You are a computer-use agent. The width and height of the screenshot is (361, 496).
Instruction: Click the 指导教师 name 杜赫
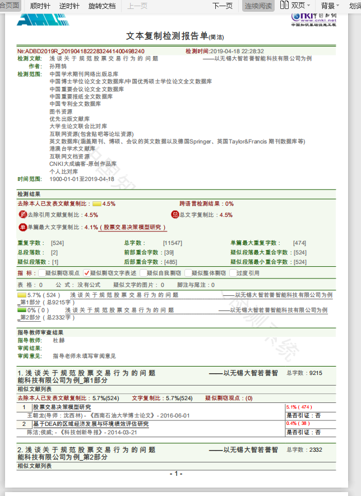click(59, 340)
